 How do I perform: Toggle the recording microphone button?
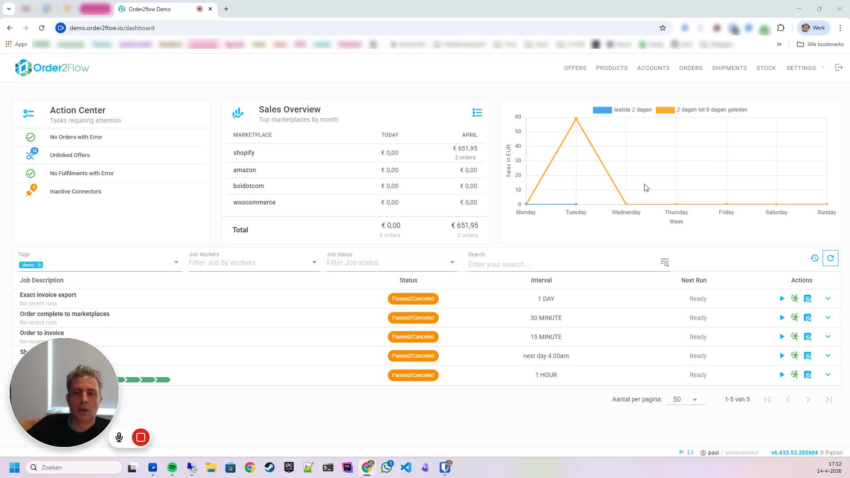point(119,437)
